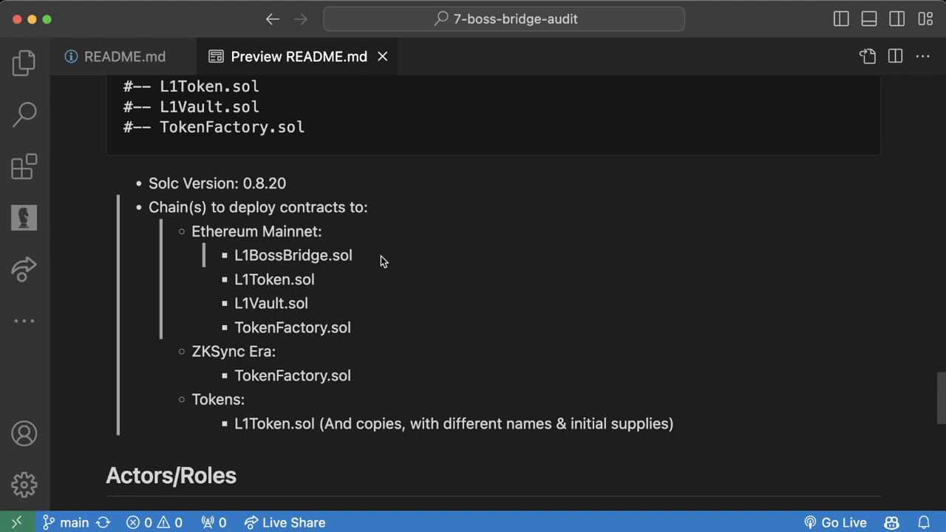Click the 7-boss-bridge-audit search field
The height and width of the screenshot is (532, 946).
click(504, 19)
